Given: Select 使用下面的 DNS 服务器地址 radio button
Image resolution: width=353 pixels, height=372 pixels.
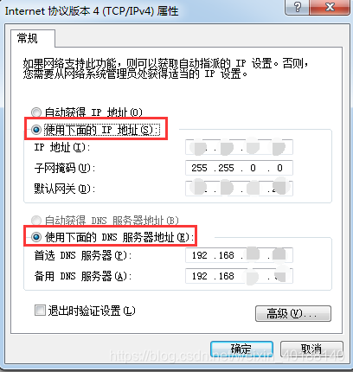Looking at the screenshot, I should point(36,237).
